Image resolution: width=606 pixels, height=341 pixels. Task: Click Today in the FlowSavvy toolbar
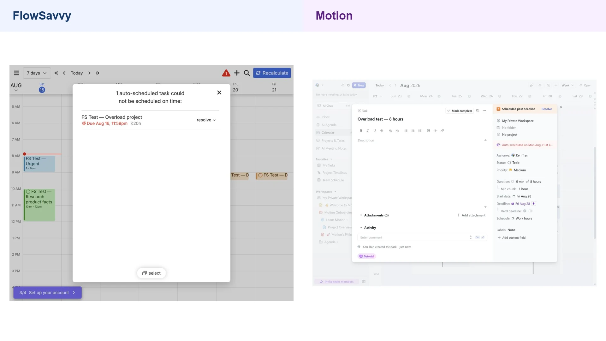(77, 73)
